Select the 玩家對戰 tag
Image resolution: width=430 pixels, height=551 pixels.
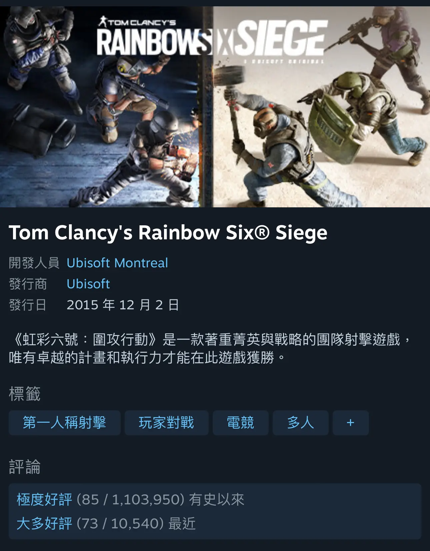pyautogui.click(x=167, y=423)
